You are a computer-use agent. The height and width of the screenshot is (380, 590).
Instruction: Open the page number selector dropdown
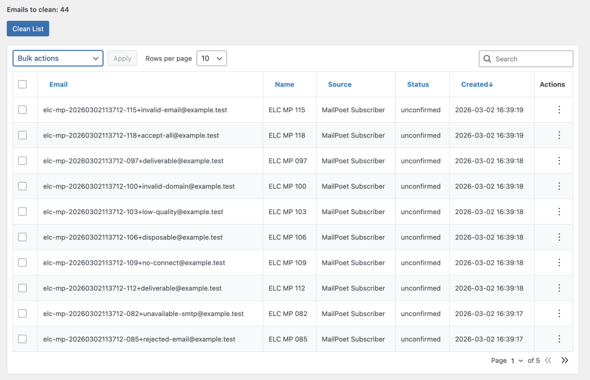pos(516,360)
